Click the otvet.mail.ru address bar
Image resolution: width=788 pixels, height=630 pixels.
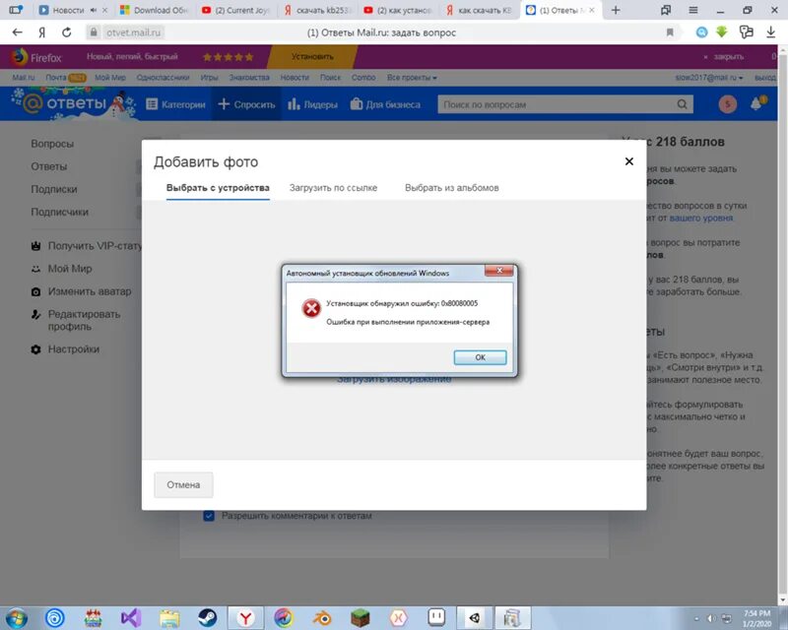pos(134,32)
